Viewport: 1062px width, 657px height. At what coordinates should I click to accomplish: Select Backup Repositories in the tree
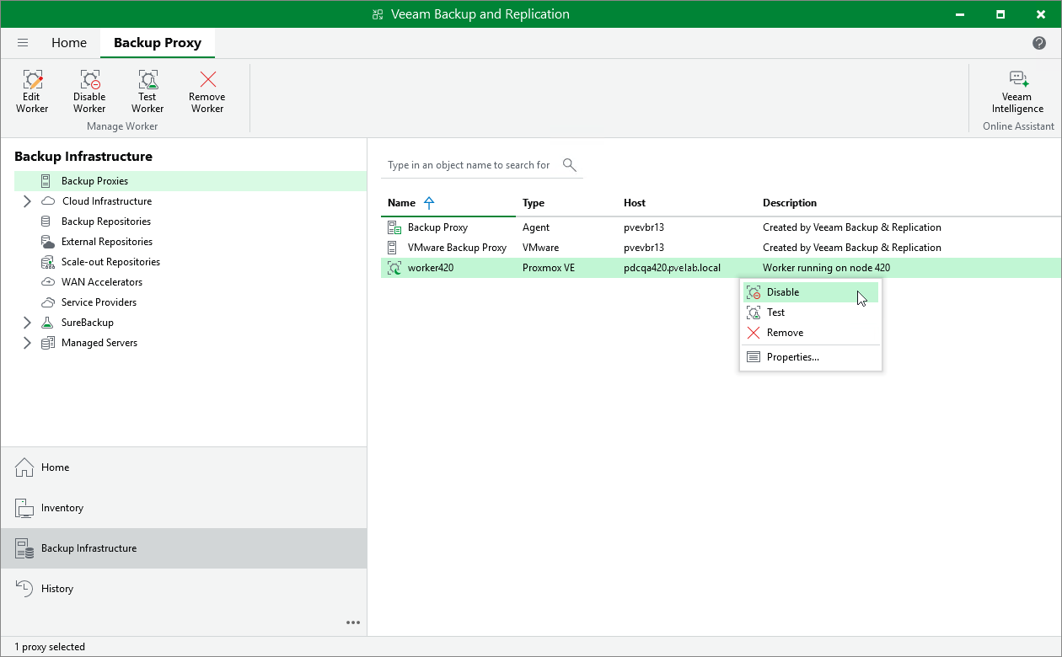click(106, 222)
